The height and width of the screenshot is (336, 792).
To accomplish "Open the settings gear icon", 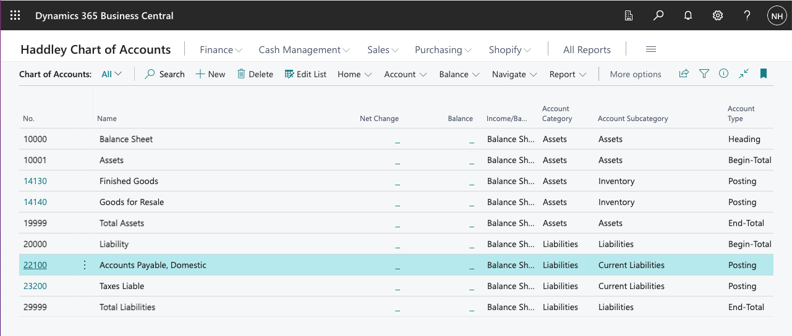I will (718, 15).
